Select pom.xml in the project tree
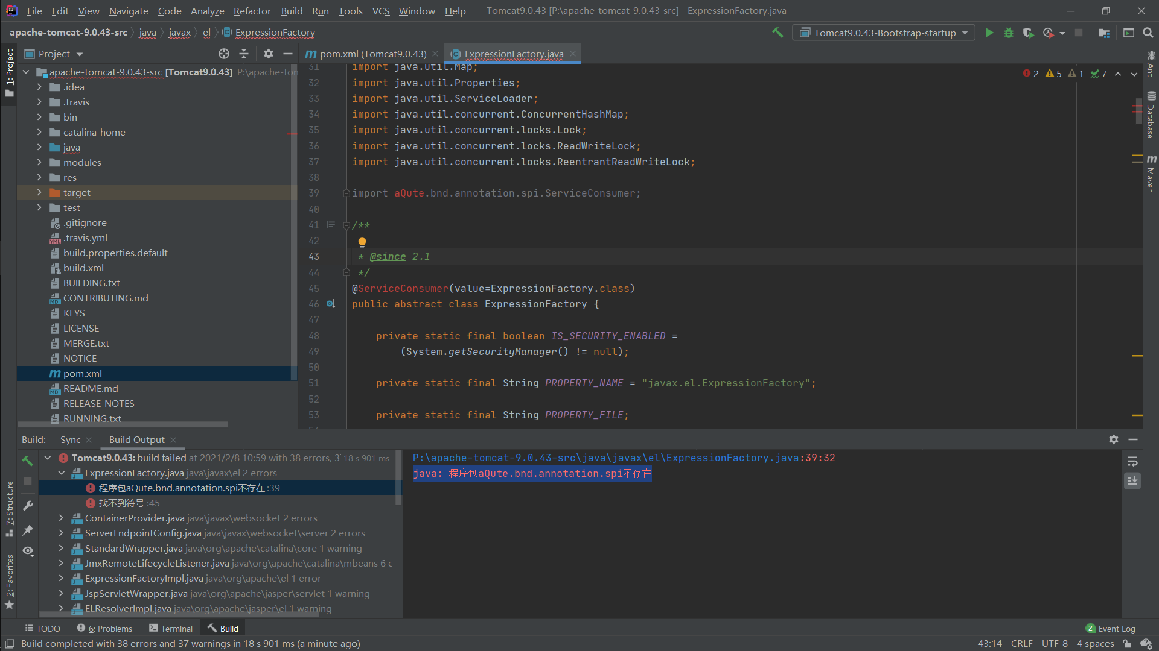 157,373
